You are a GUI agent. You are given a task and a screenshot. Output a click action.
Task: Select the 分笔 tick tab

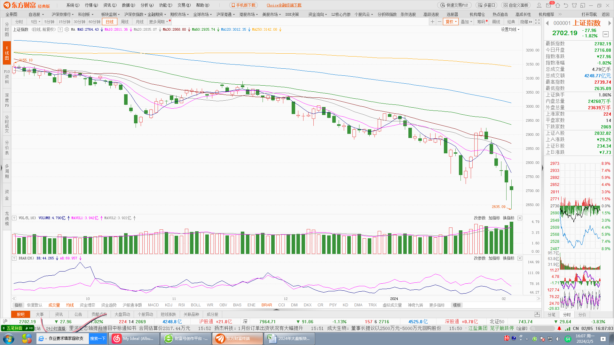[552, 315]
